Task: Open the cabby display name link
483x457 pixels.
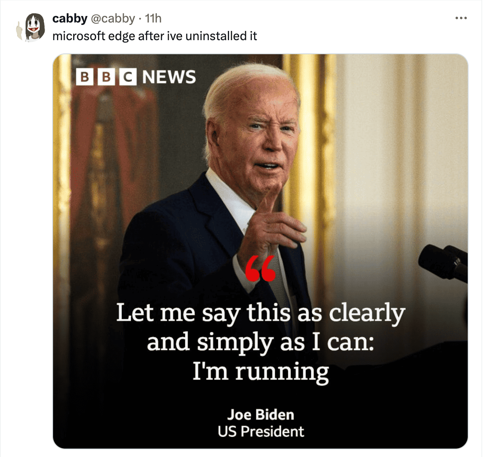Action: (x=70, y=18)
